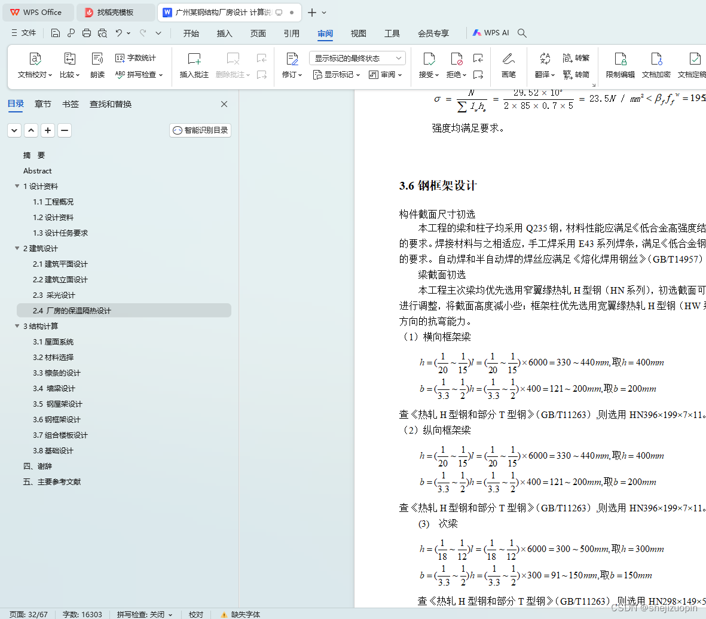Click the Redo arrow icon
Image resolution: width=706 pixels, height=619 pixels.
pos(143,33)
